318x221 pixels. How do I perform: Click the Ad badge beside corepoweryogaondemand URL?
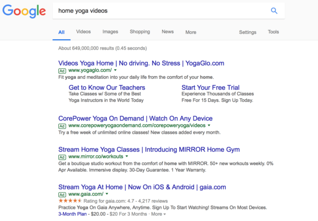click(x=62, y=126)
